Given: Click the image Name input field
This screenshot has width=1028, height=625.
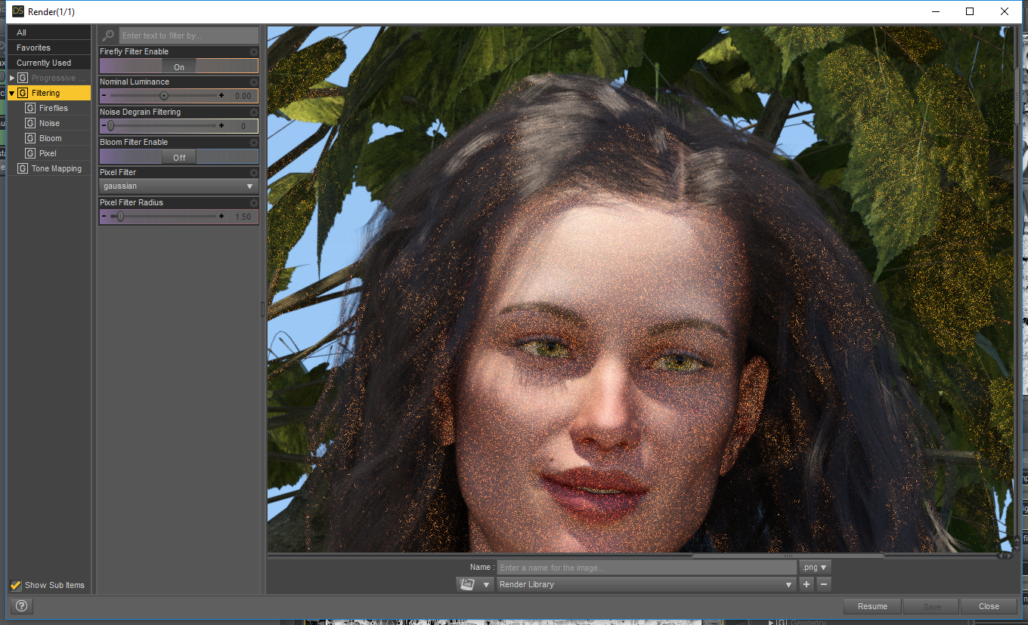Looking at the screenshot, I should pyautogui.click(x=646, y=568).
